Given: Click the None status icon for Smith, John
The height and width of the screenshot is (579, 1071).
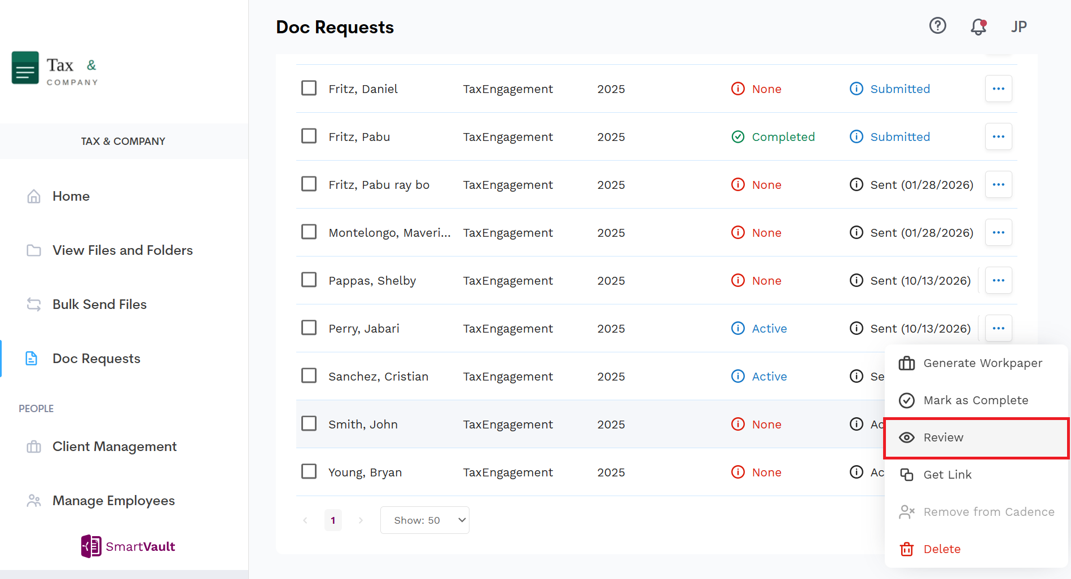Looking at the screenshot, I should [738, 424].
